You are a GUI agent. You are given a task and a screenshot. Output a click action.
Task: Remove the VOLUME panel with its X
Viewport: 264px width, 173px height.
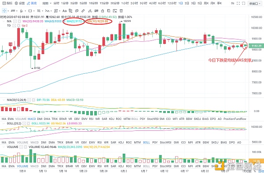click(x=26, y=147)
